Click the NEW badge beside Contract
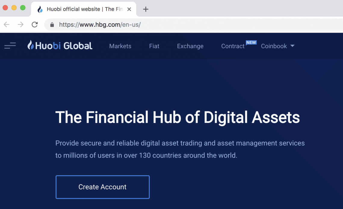 [x=251, y=42]
